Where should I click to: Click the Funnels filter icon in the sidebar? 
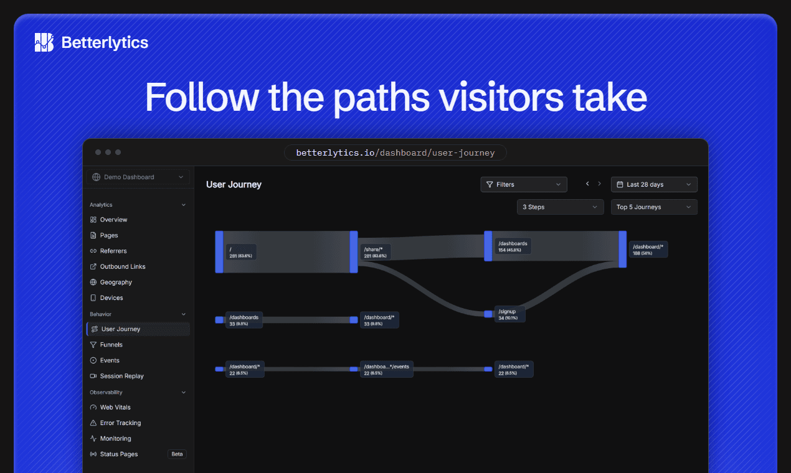(93, 345)
